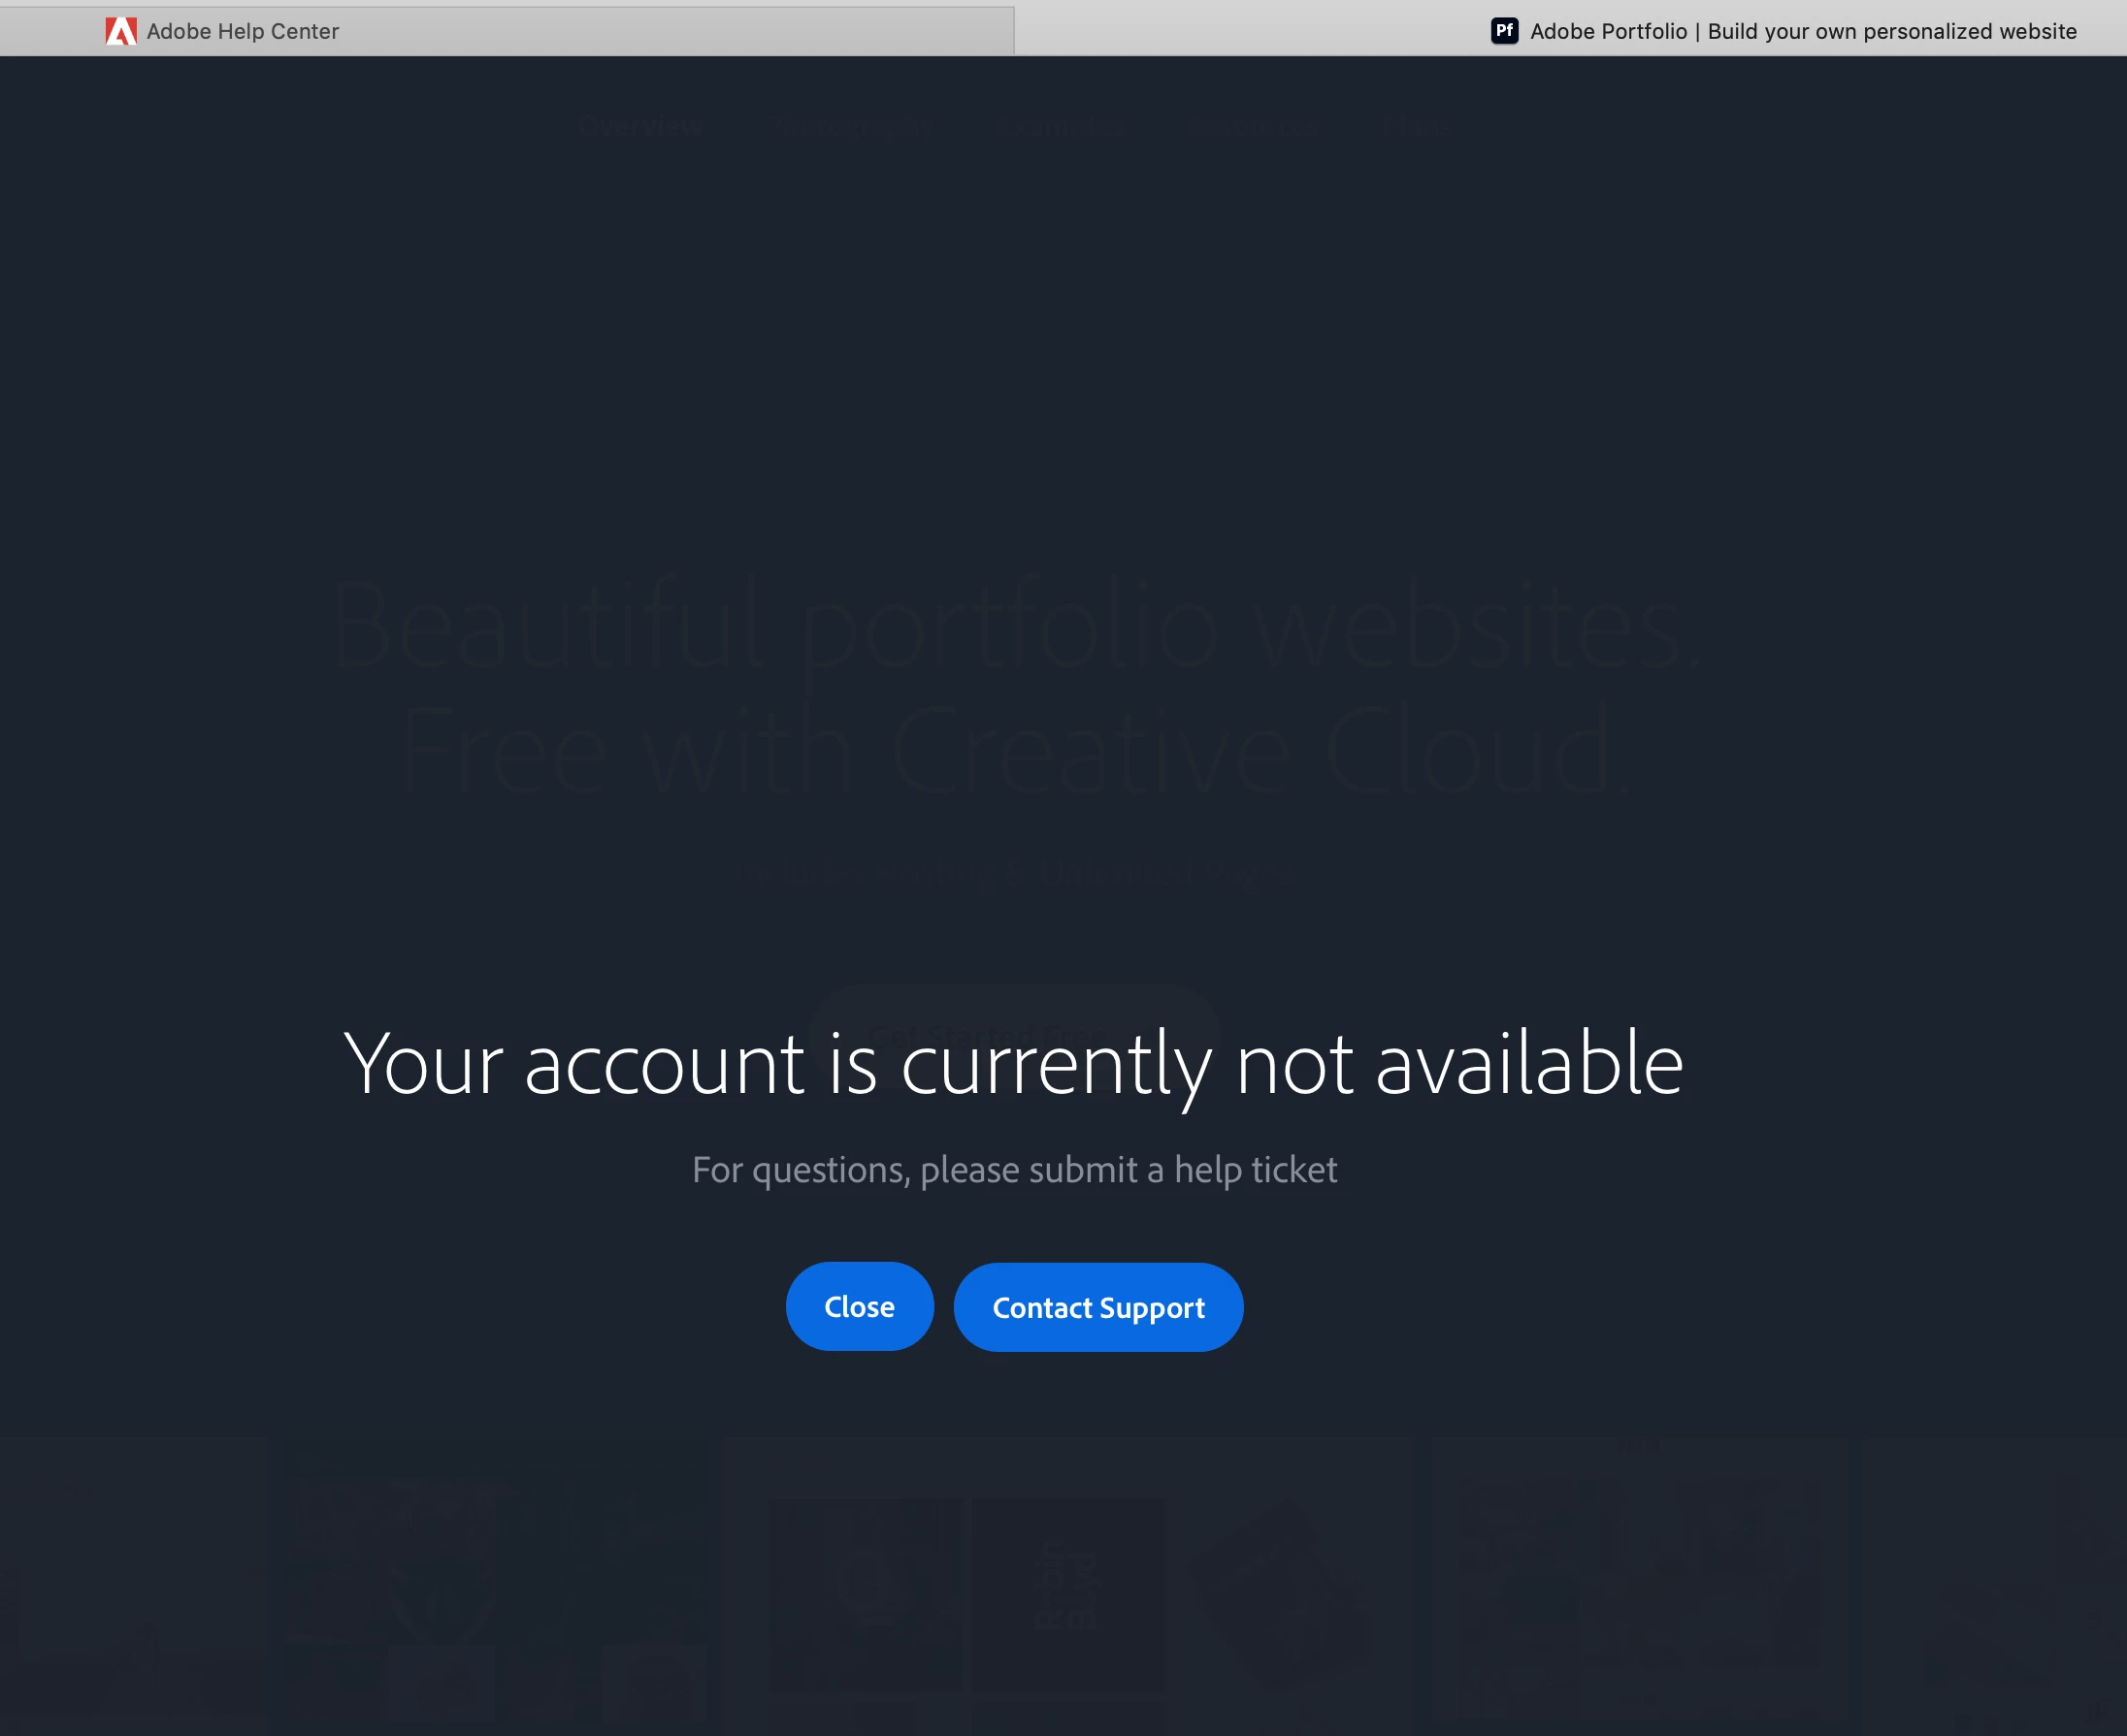This screenshot has width=2127, height=1736.
Task: Click the Adobe logo icon in Help Center tab
Action: [x=121, y=31]
